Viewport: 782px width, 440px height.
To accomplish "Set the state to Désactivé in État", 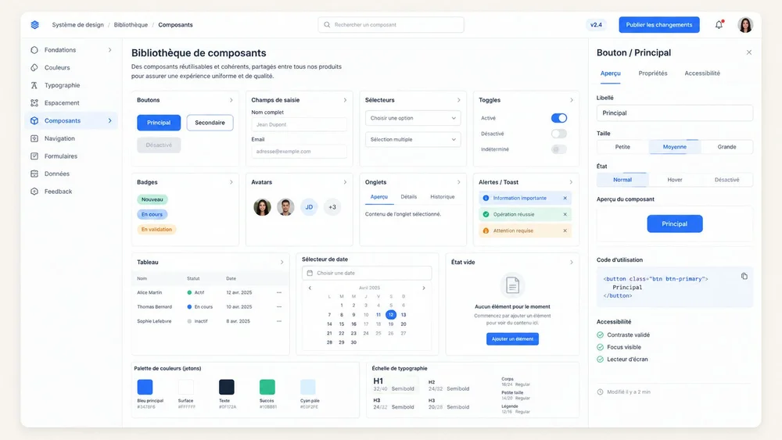I will click(x=726, y=180).
